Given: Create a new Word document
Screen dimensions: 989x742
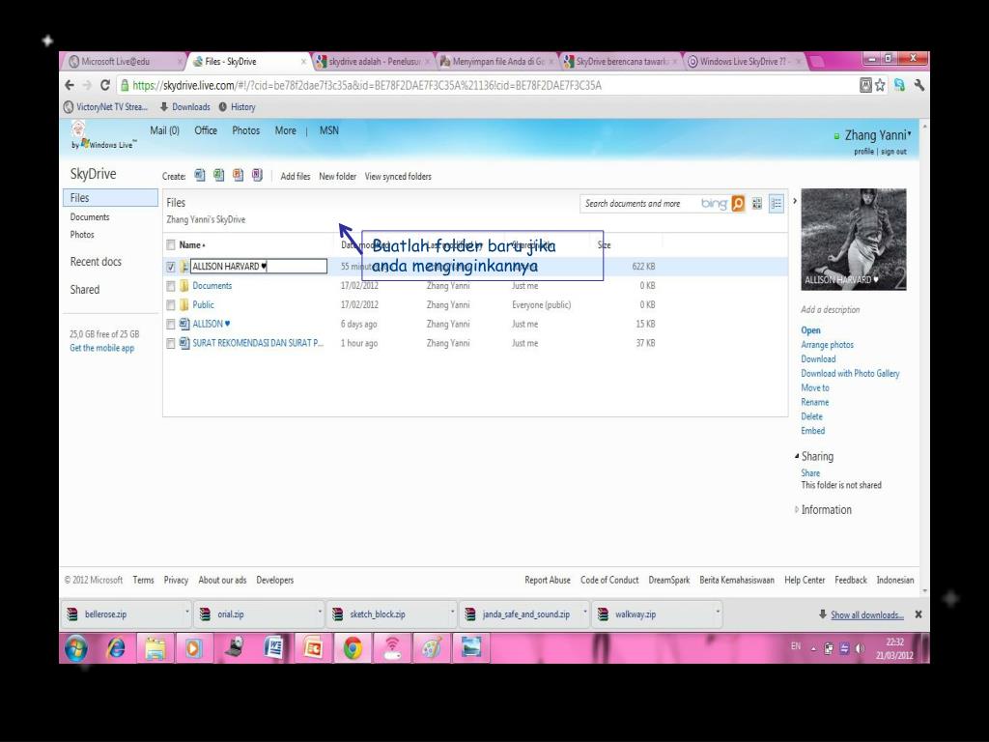Looking at the screenshot, I should tap(199, 176).
